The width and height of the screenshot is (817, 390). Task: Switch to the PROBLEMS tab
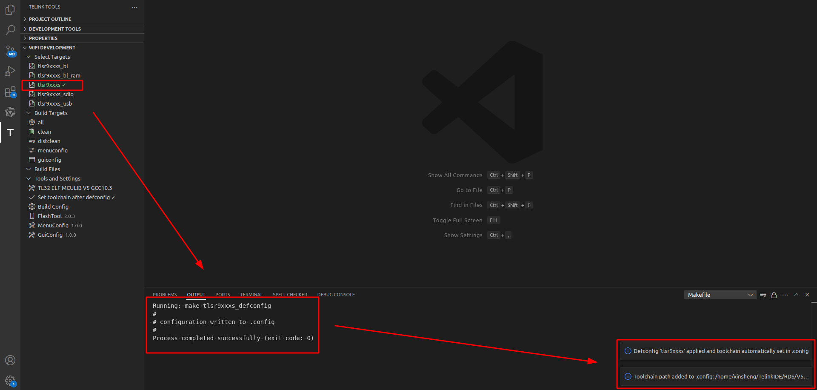165,294
